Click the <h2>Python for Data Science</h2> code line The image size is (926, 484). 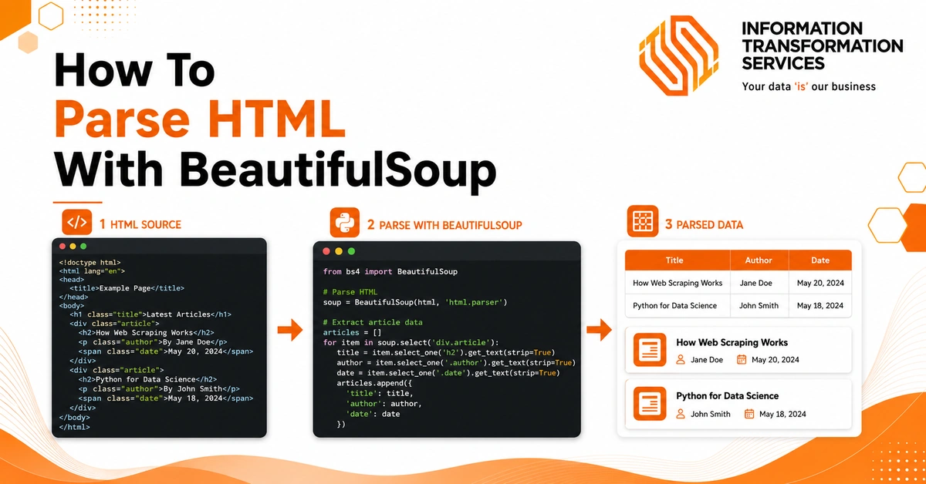[147, 379]
